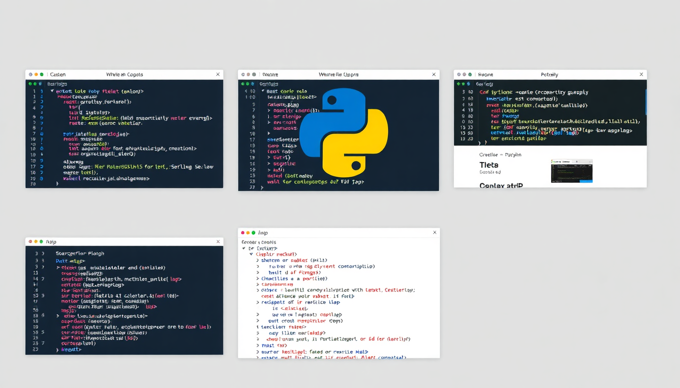Viewport: 680px width, 388px height.
Task: Click the yellow dot icon in the Potenly editor header
Action: point(464,74)
